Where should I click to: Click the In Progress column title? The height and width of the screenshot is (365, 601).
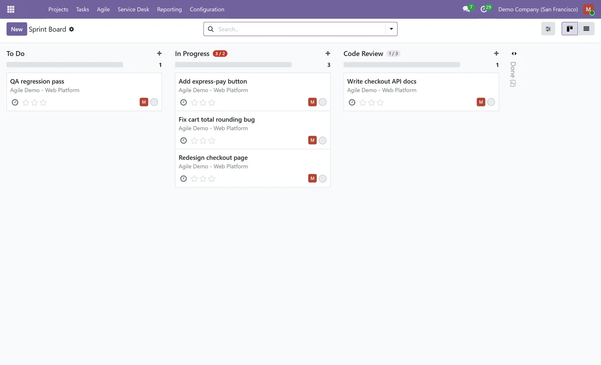click(192, 54)
